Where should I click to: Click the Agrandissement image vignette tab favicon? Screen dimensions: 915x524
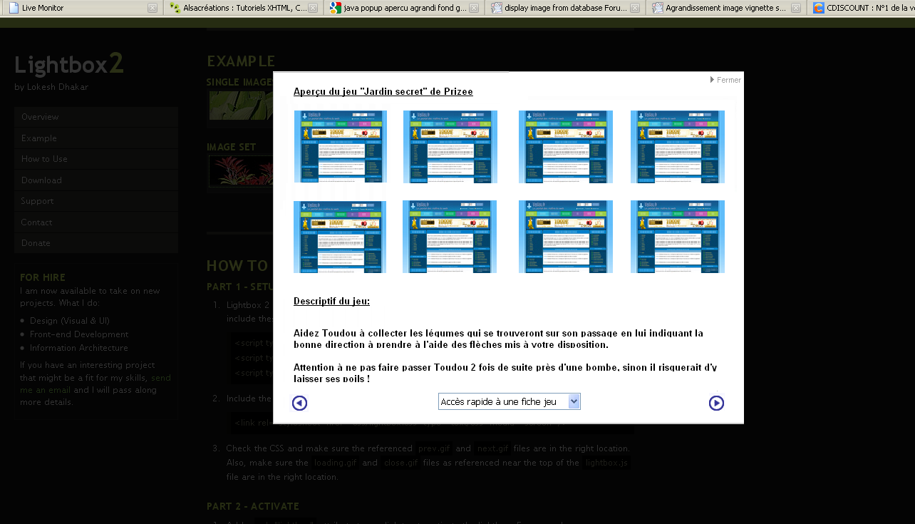pos(657,8)
